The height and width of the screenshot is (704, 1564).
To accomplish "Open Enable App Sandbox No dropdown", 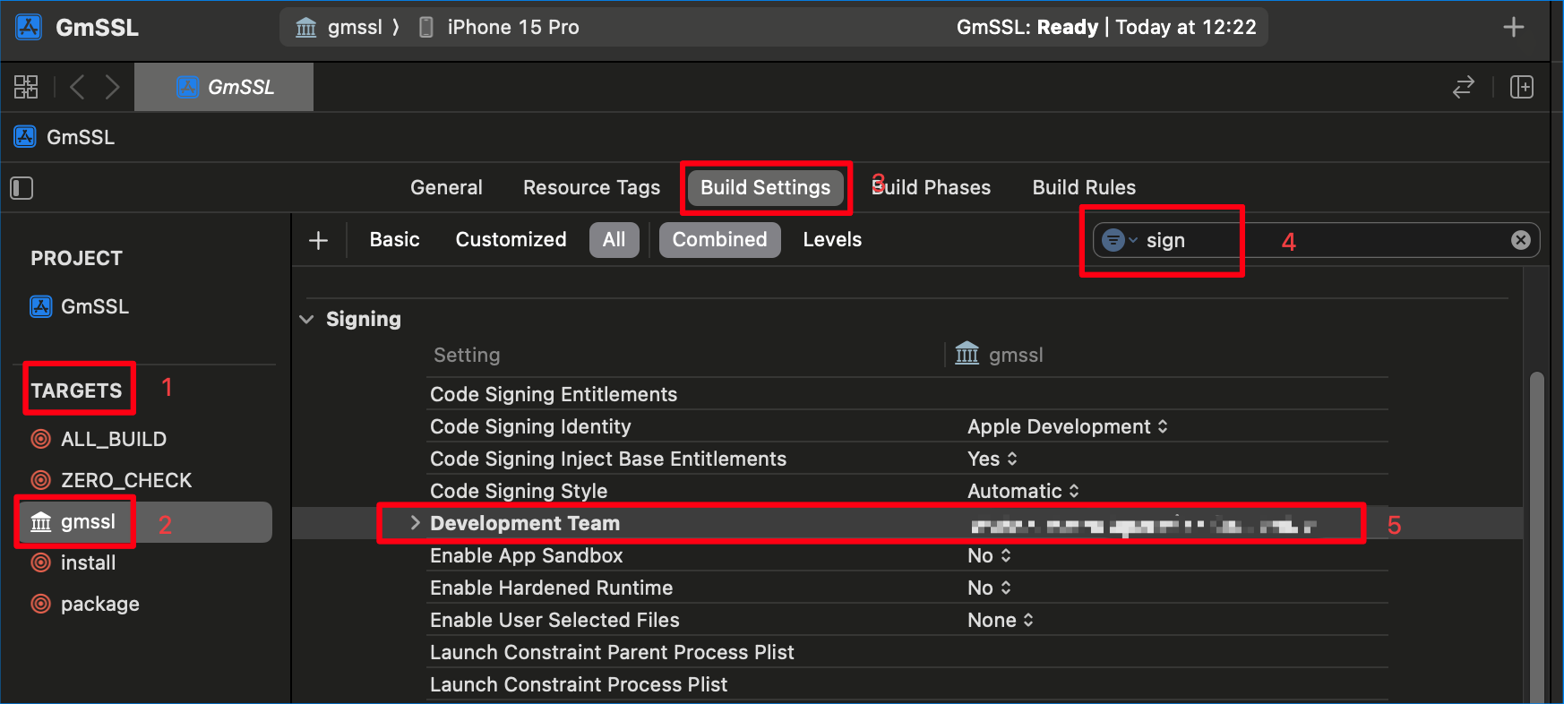I will click(990, 555).
